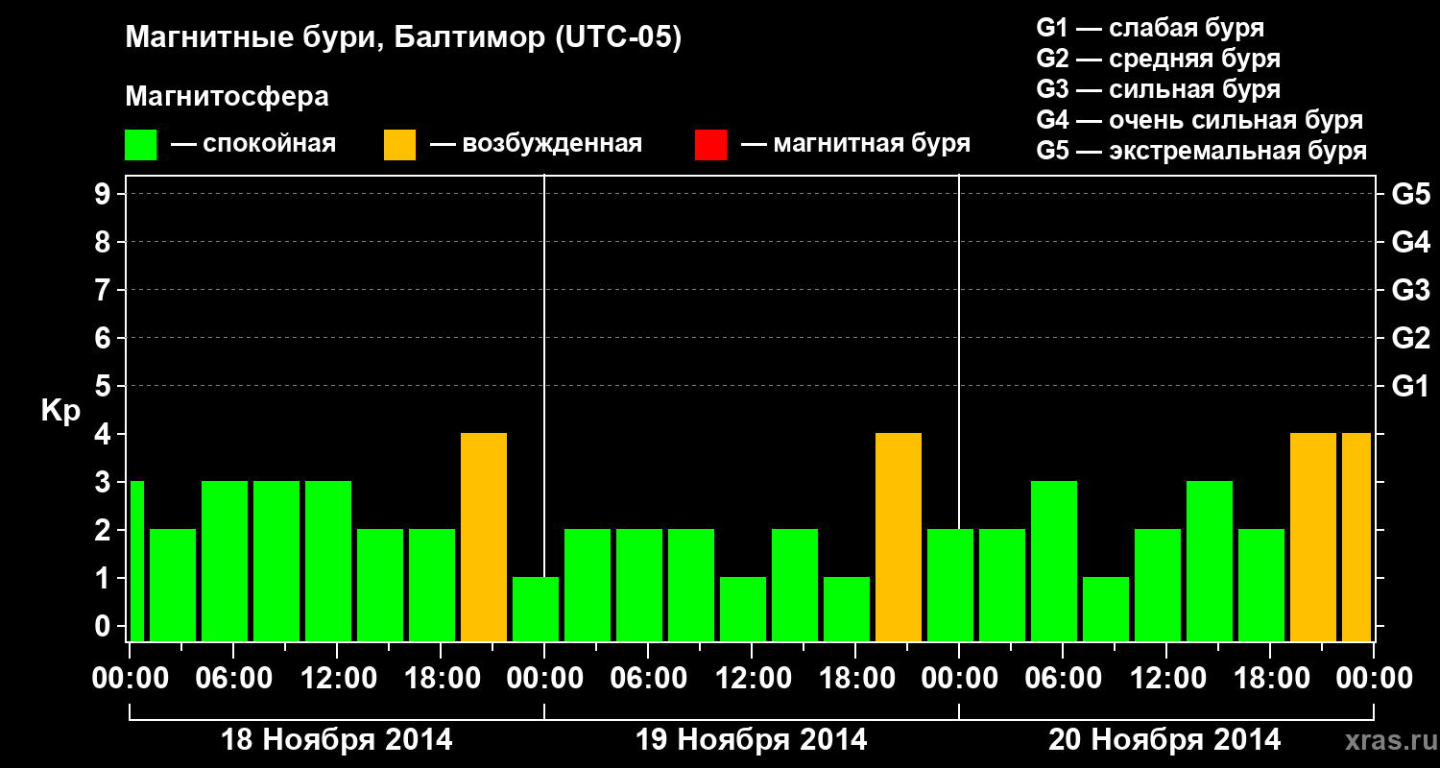This screenshot has height=768, width=1440.
Task: Click the line 'G2 — средняя буря'
Action: pyautogui.click(x=1158, y=59)
